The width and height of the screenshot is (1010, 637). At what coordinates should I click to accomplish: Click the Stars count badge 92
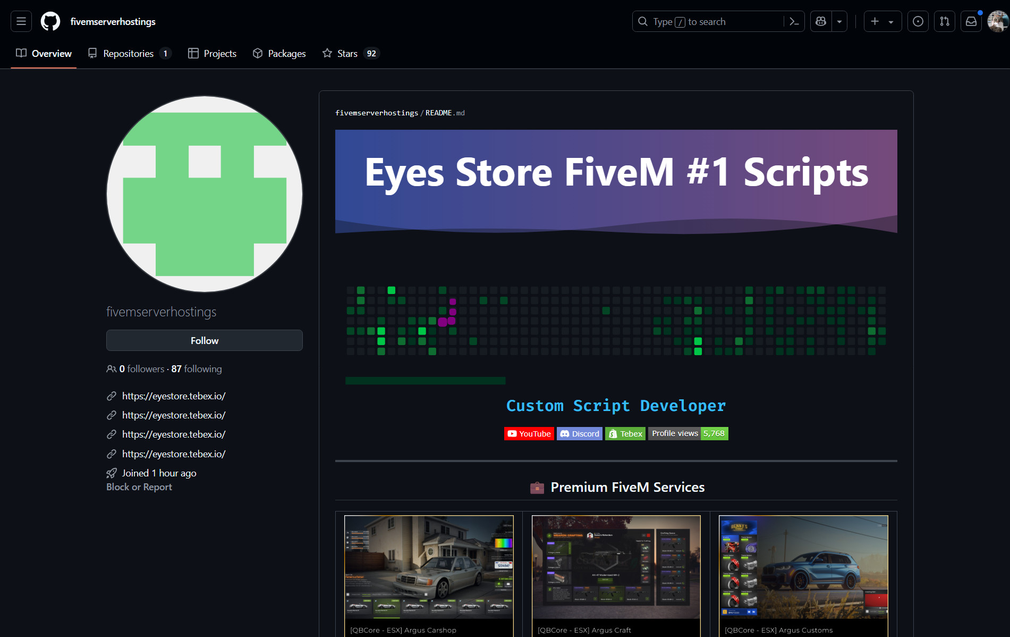[371, 53]
